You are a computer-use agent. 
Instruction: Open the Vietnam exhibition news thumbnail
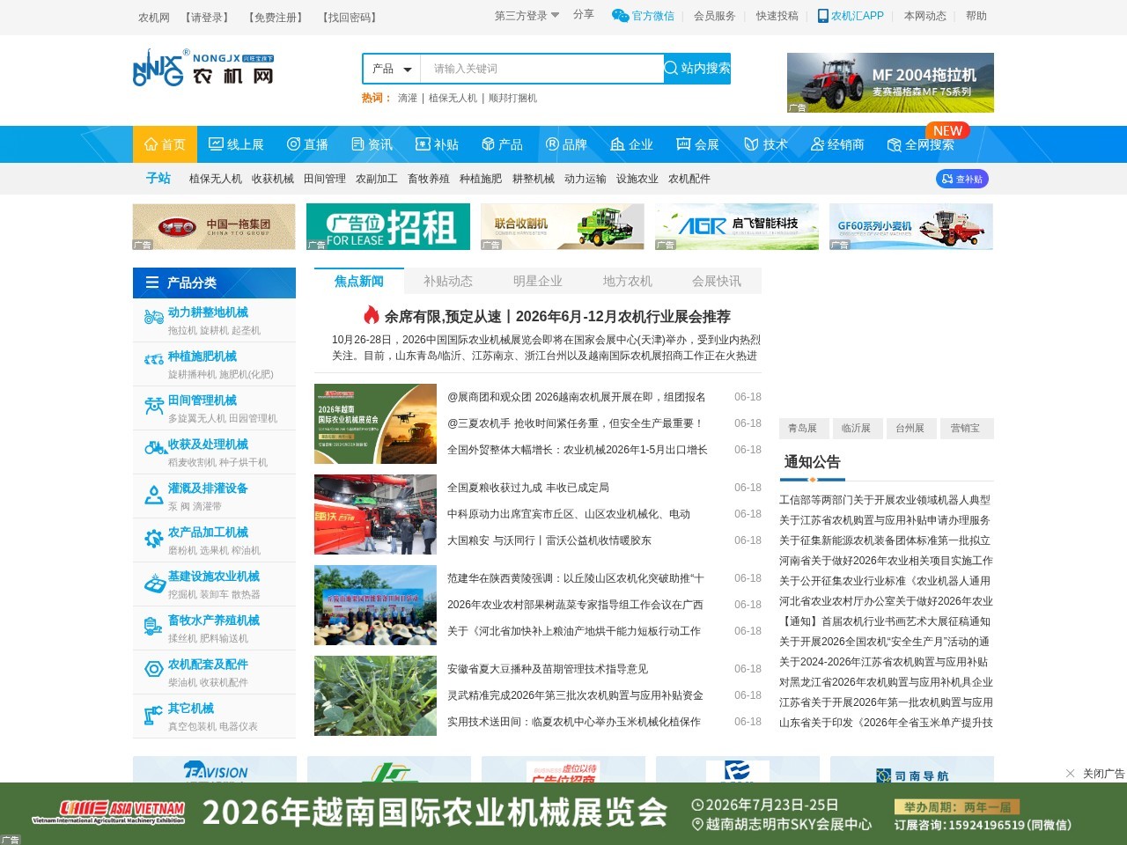(x=376, y=423)
